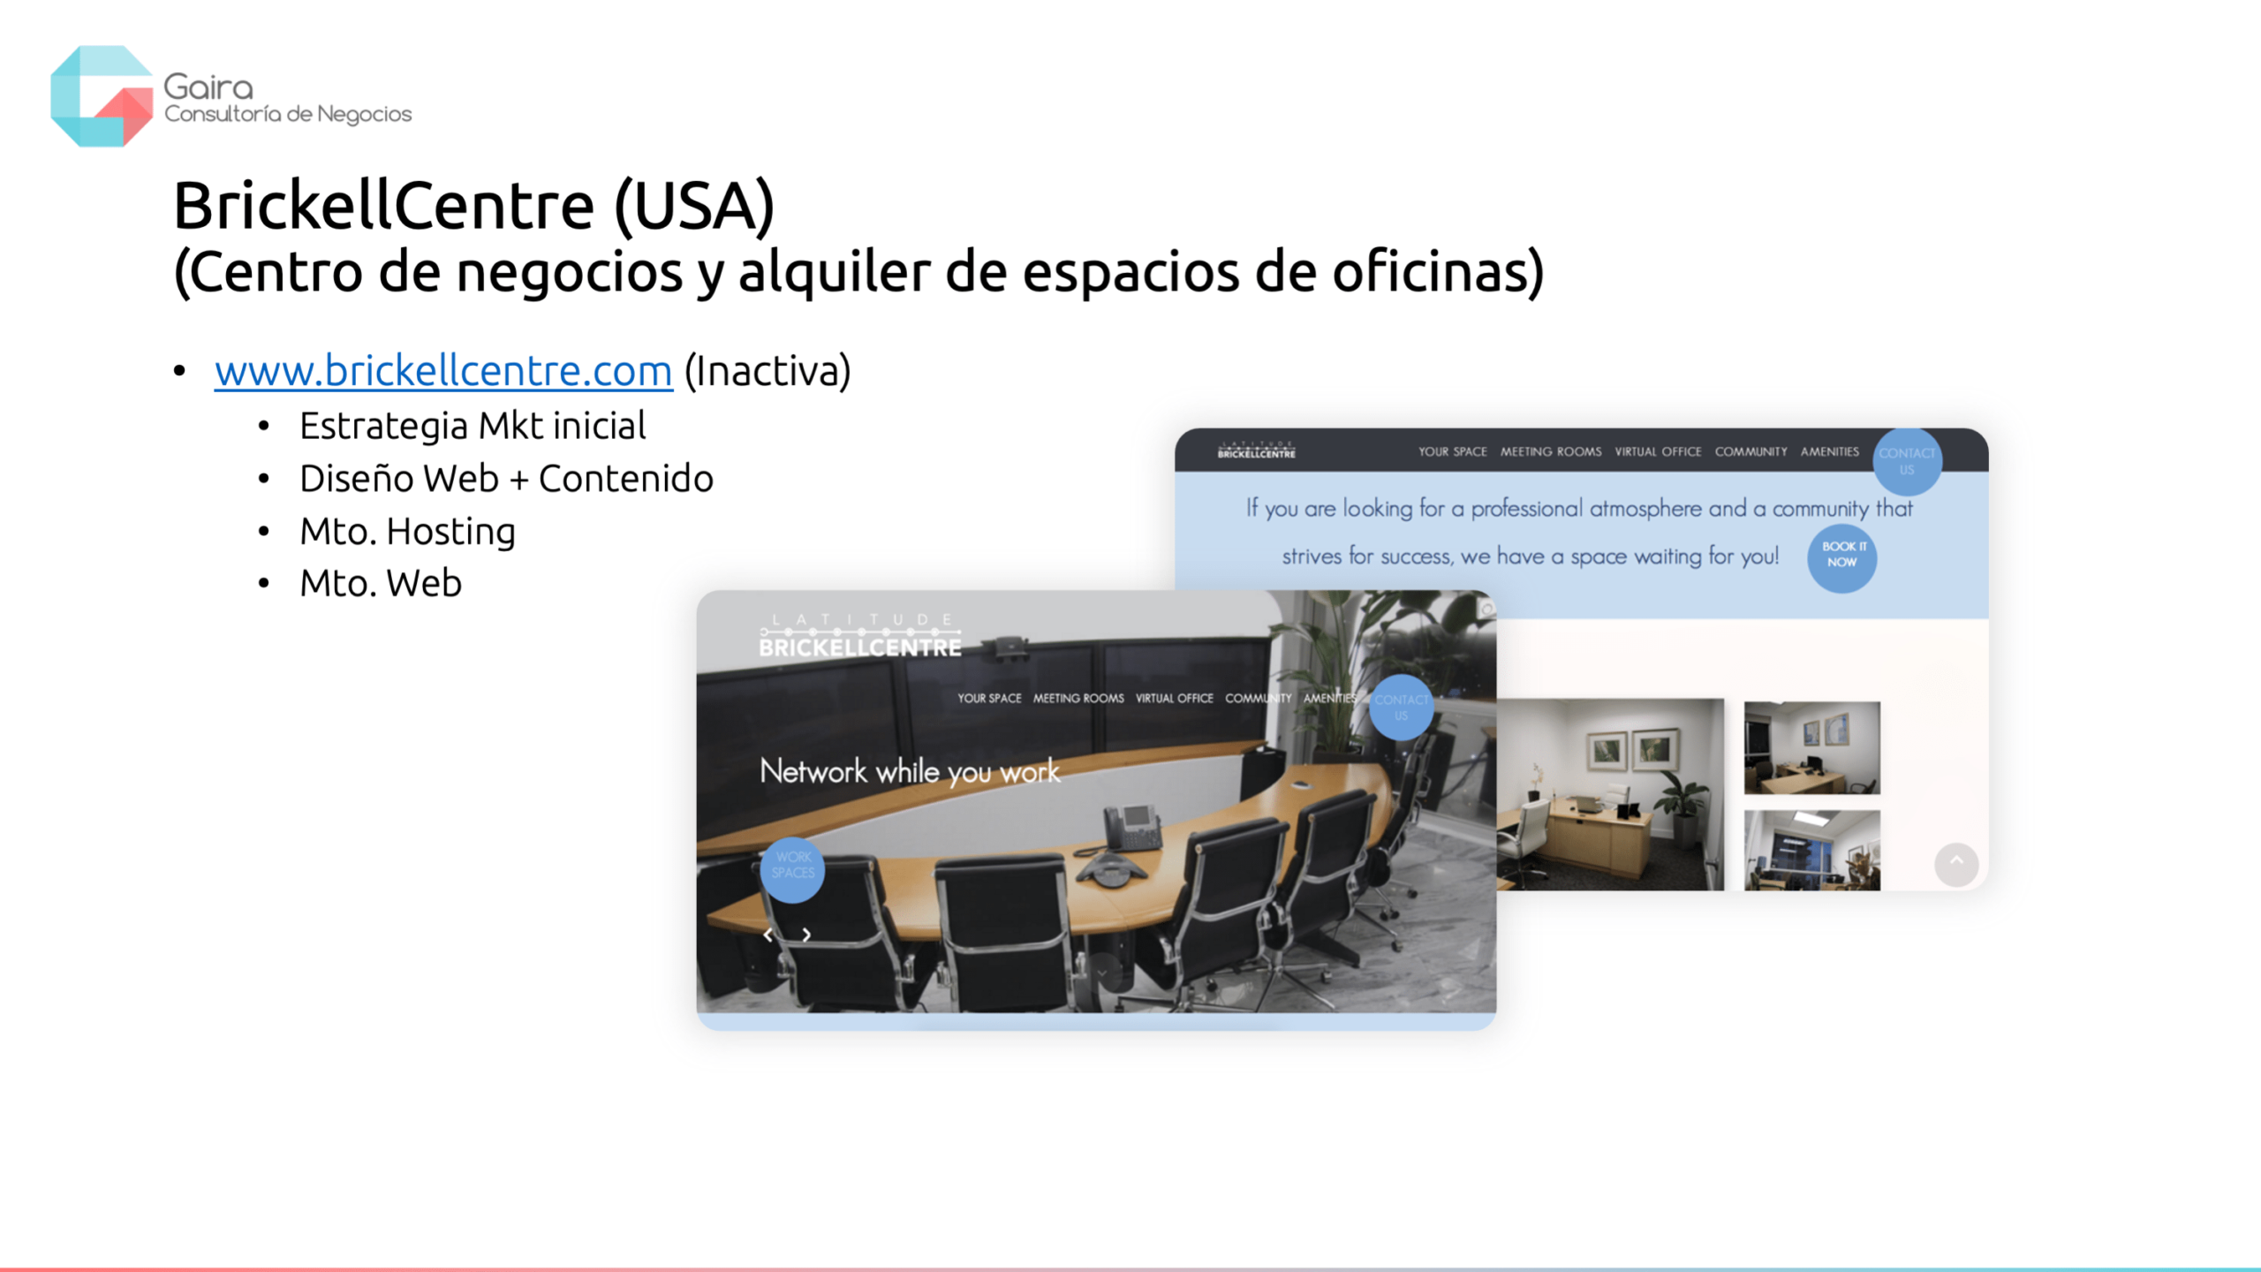Click the BOOK IT NOW circular button
The image size is (2261, 1272).
coord(1842,557)
